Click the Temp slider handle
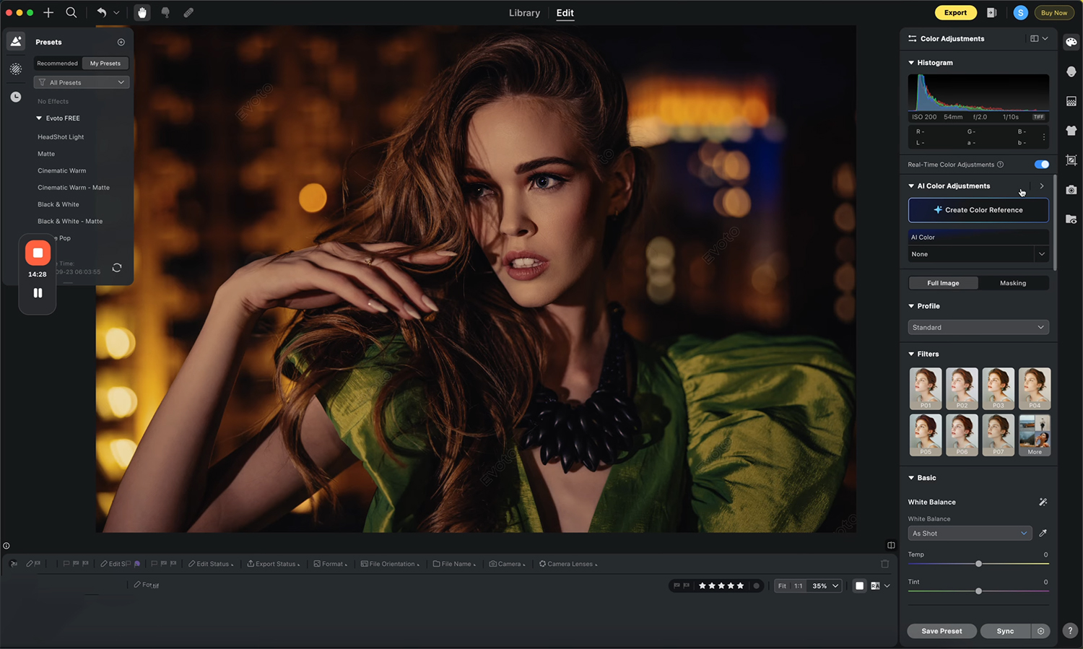Screen dimensions: 1083x649 [978, 564]
